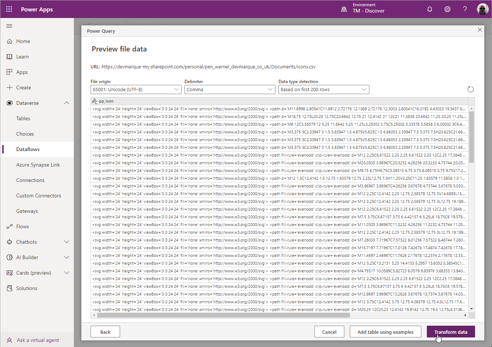Image resolution: width=492 pixels, height=347 pixels.
Task: Click the environment picker icon
Action: pos(344,9)
